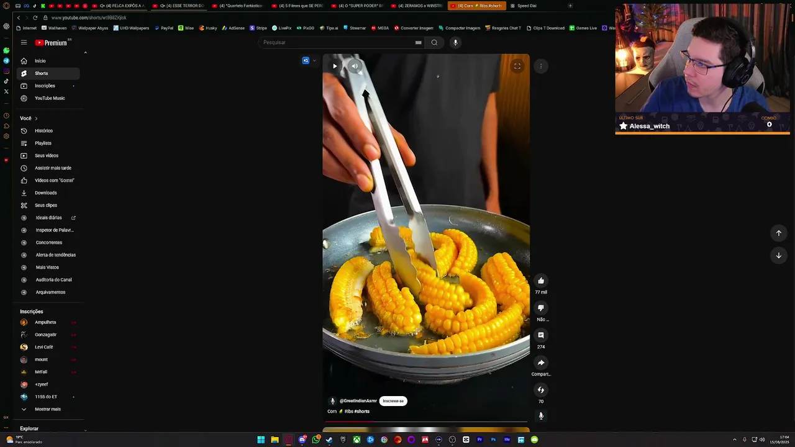
Task: Click the Pesquisar search field
Action: pyautogui.click(x=337, y=42)
